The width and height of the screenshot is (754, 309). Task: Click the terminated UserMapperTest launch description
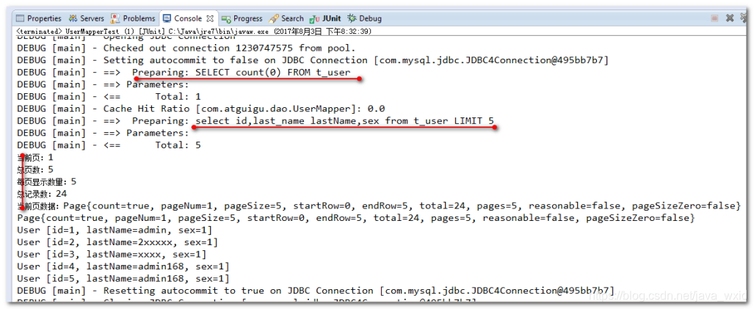[x=194, y=32]
